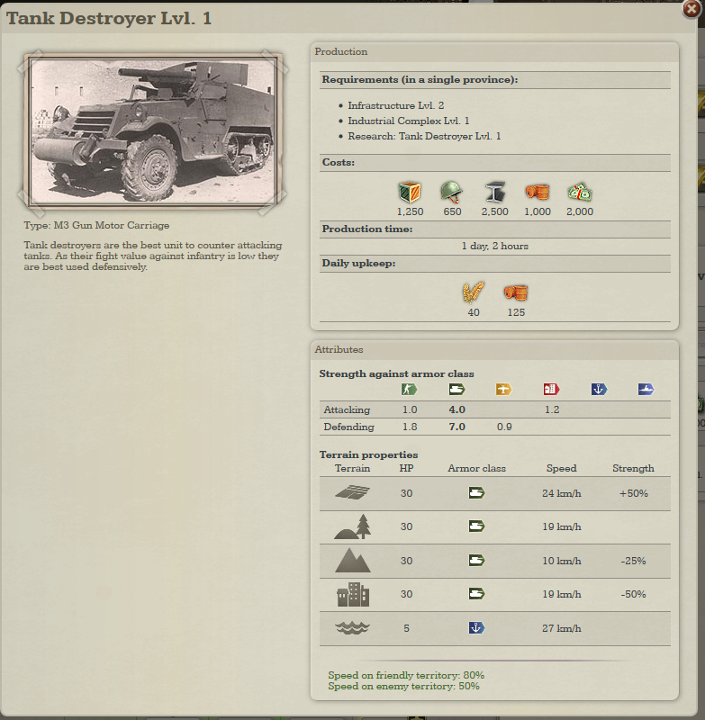Click 'Type: M3 Gun Motor Carriage' text
This screenshot has height=720, width=705.
pos(96,226)
